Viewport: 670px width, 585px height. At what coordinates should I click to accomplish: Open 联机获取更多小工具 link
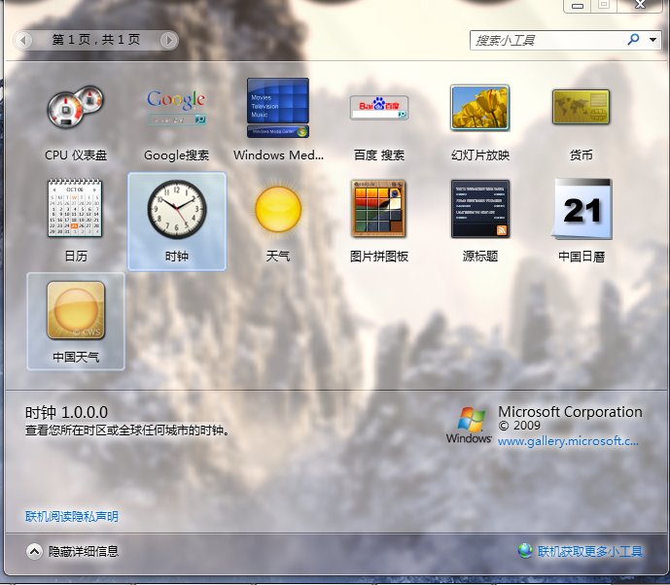point(590,551)
